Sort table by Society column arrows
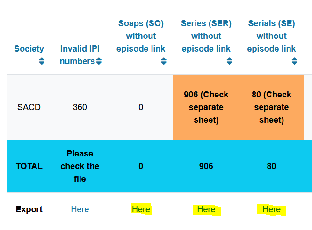The width and height of the screenshot is (312, 230). [42, 61]
